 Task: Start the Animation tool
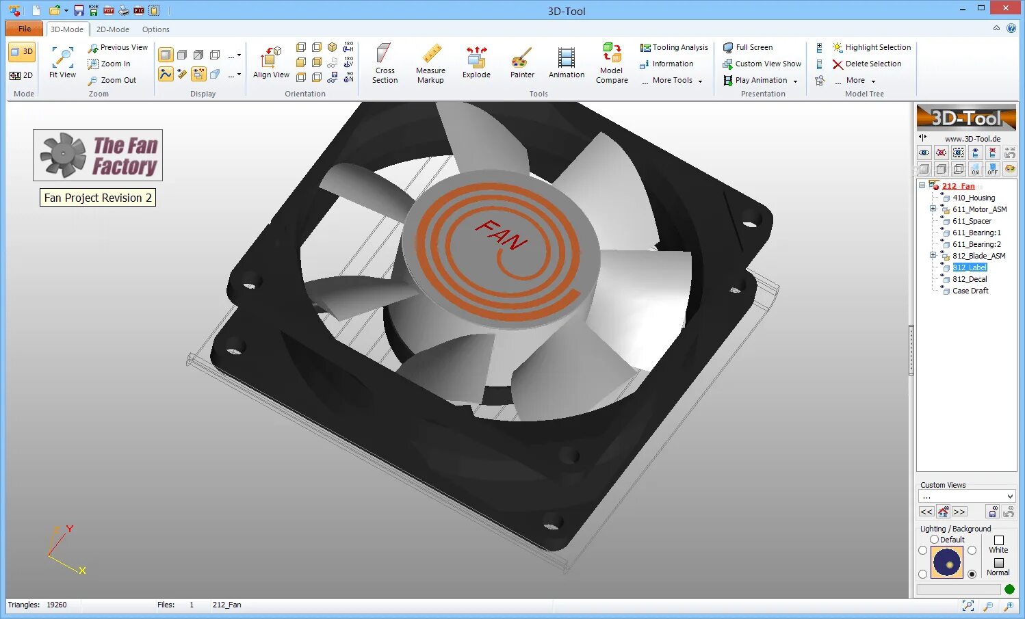click(567, 62)
